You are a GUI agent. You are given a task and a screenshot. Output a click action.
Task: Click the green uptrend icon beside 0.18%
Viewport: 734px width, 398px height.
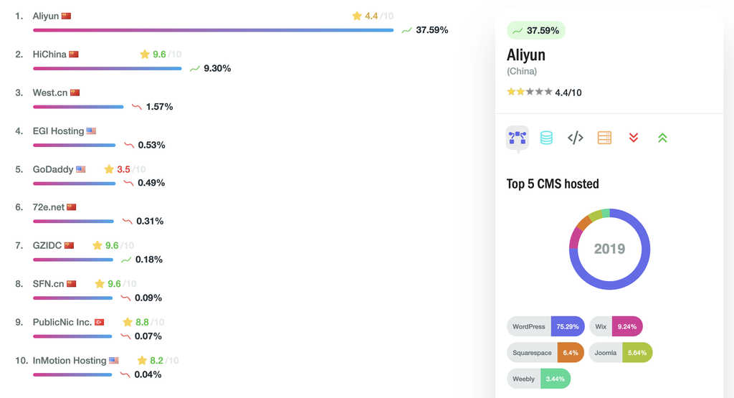pyautogui.click(x=126, y=260)
